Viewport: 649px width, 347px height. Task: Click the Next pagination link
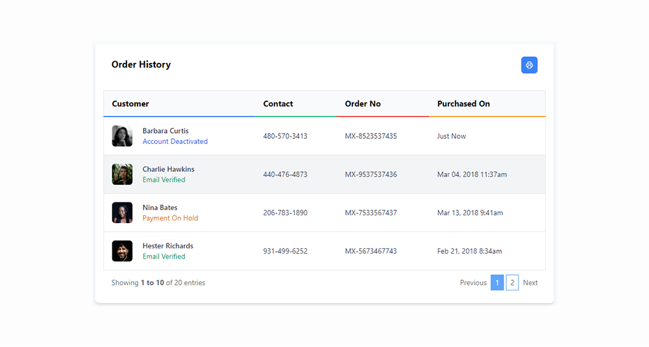[x=530, y=283]
